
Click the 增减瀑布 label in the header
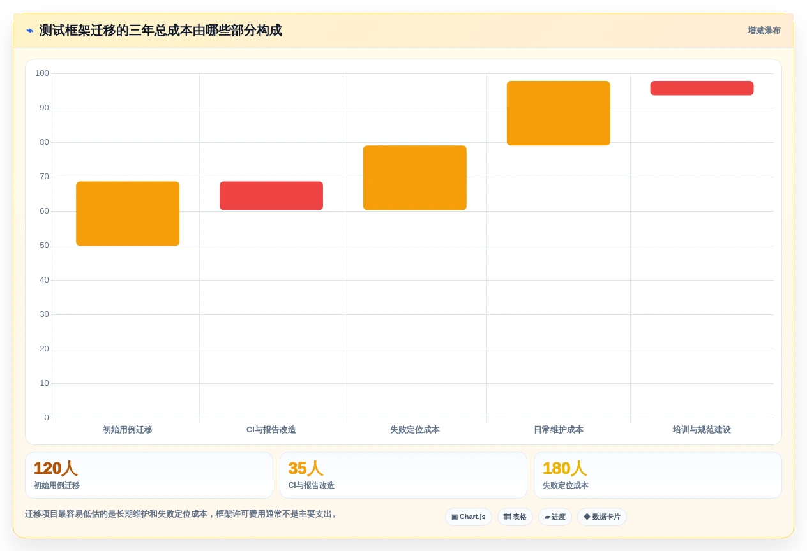[764, 31]
